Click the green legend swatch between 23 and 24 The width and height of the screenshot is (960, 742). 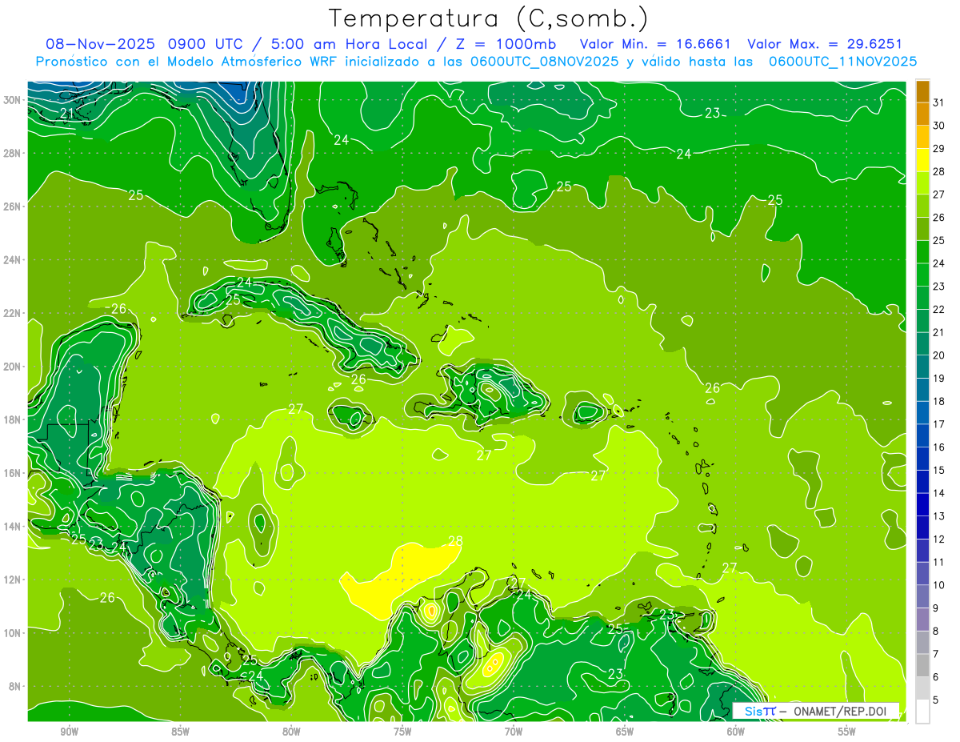pyautogui.click(x=922, y=275)
